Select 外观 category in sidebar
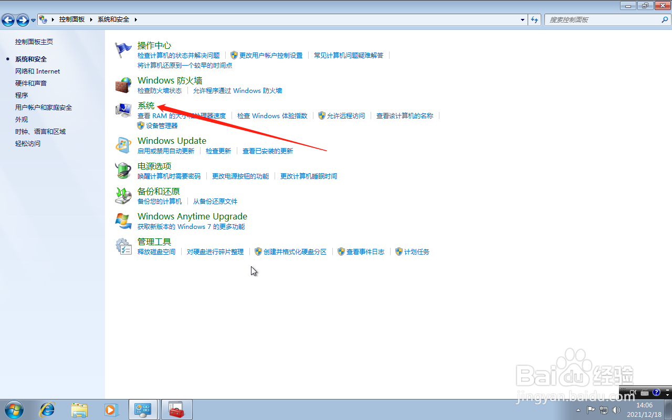672x420 pixels. coord(22,120)
